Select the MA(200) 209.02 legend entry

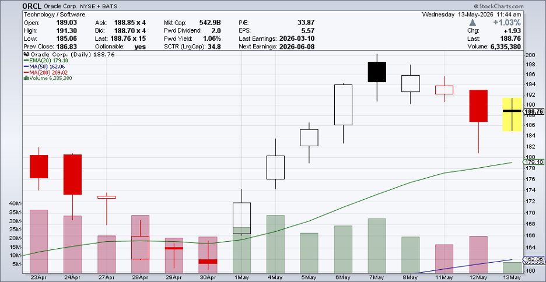(x=44, y=72)
